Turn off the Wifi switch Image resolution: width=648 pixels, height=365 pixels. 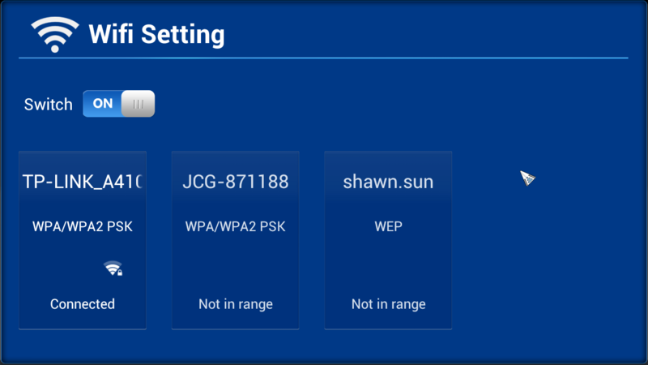click(118, 104)
